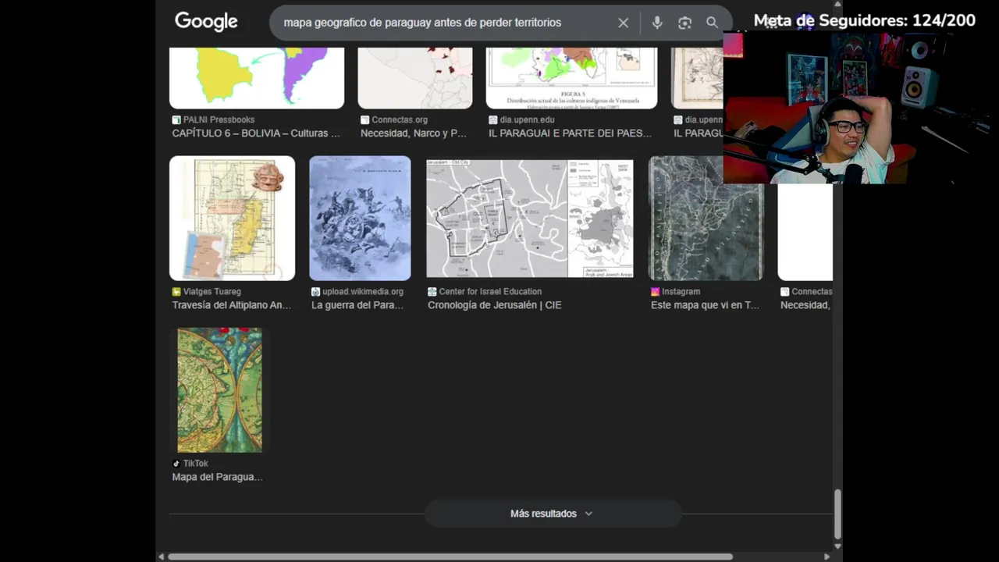Click the first dia.upenn.edu source favicon
Screen dimensions: 999x562
[493, 120]
